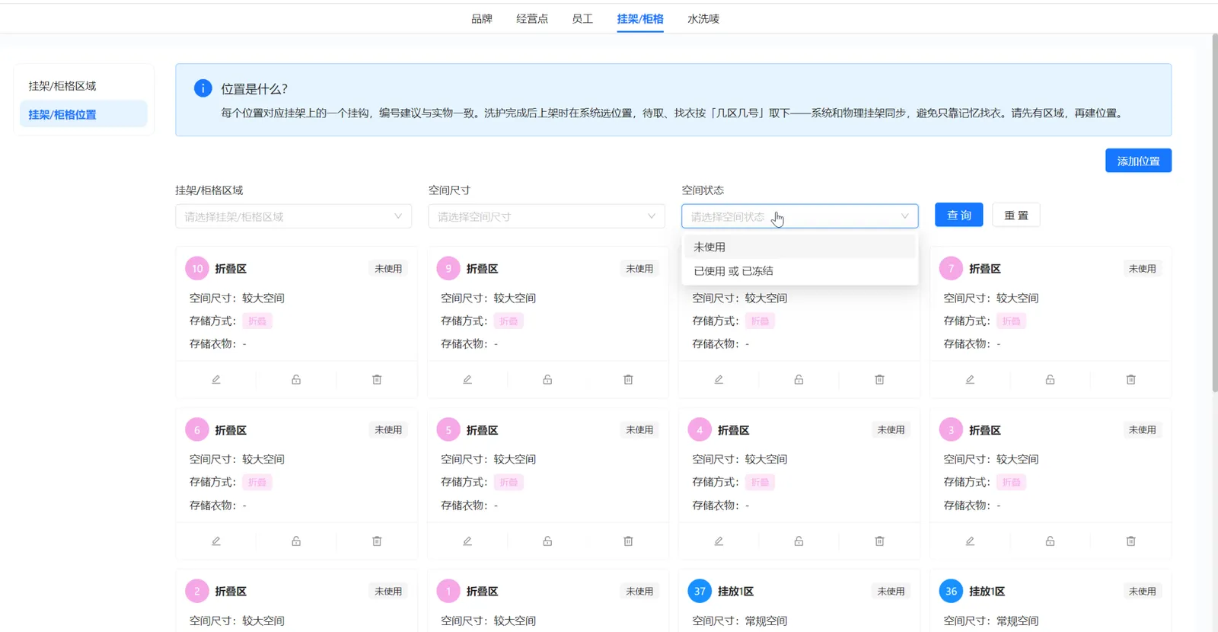Delete the card partly covered by the status dropdown
This screenshot has width=1218, height=632.
pos(879,379)
